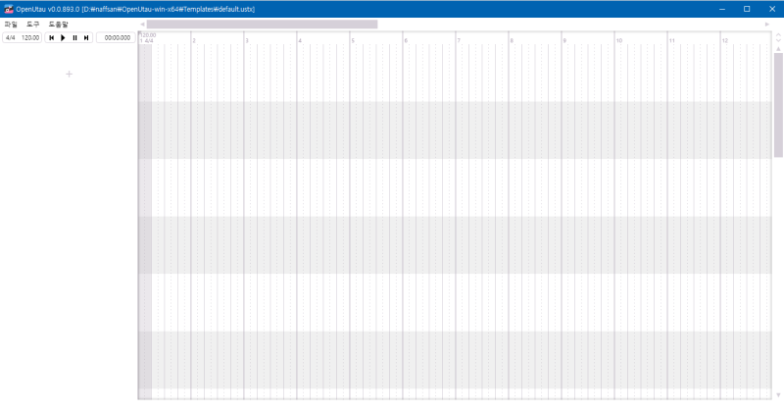Click the vertical scrollbar up arrow
This screenshot has height=413, width=784.
pyautogui.click(x=778, y=48)
